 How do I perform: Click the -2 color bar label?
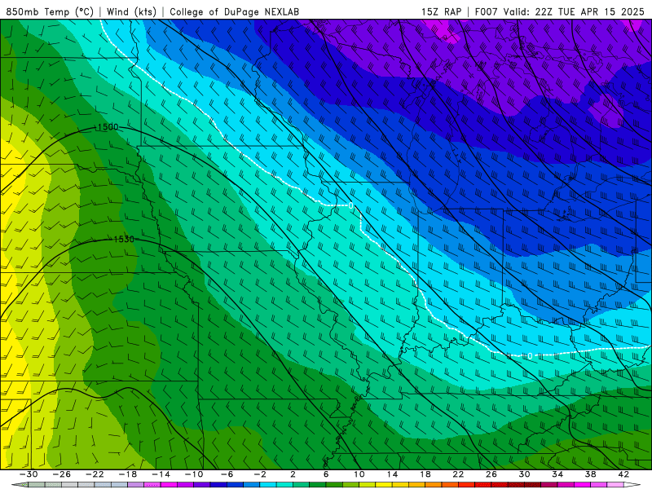tap(260, 474)
